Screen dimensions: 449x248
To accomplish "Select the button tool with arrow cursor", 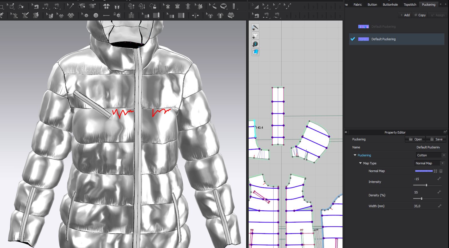I will (85, 15).
